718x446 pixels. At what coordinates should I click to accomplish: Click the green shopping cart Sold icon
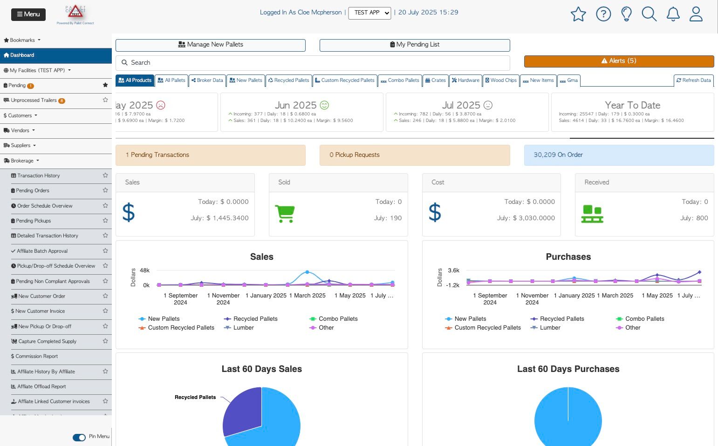click(x=285, y=214)
